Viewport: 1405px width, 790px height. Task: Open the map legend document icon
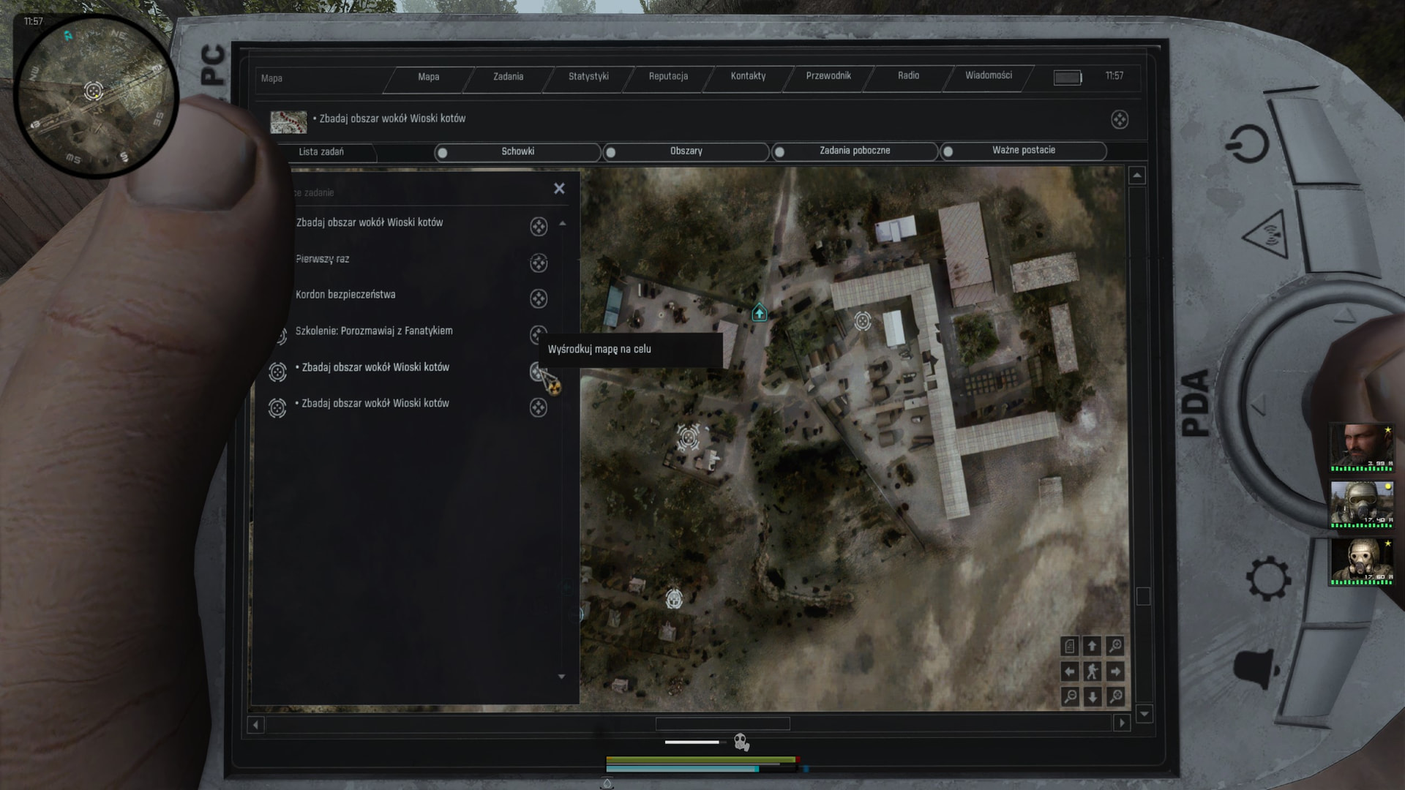pos(1070,646)
